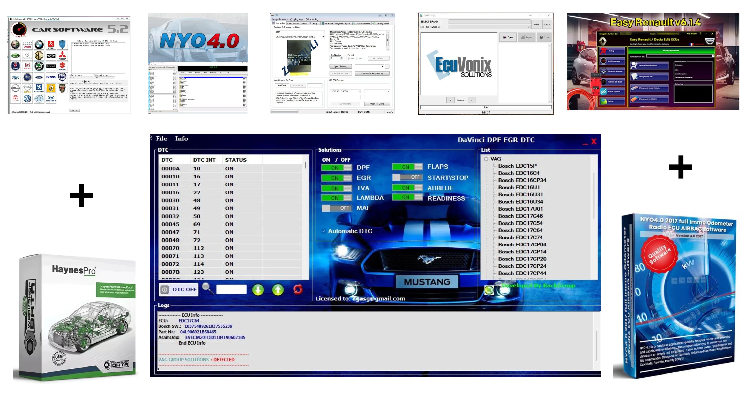Click the Open button in Hex2Cmp
This screenshot has width=745, height=419.
[508, 37]
